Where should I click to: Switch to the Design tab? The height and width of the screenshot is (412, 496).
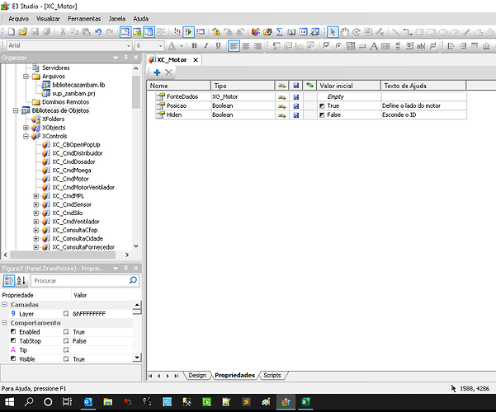pyautogui.click(x=197, y=375)
